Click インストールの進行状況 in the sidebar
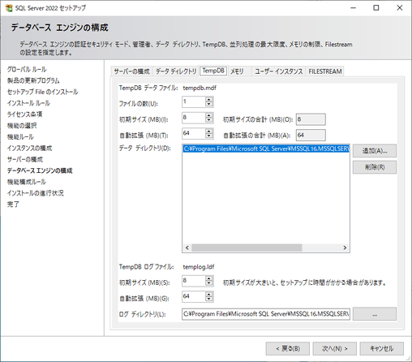 click(x=36, y=193)
